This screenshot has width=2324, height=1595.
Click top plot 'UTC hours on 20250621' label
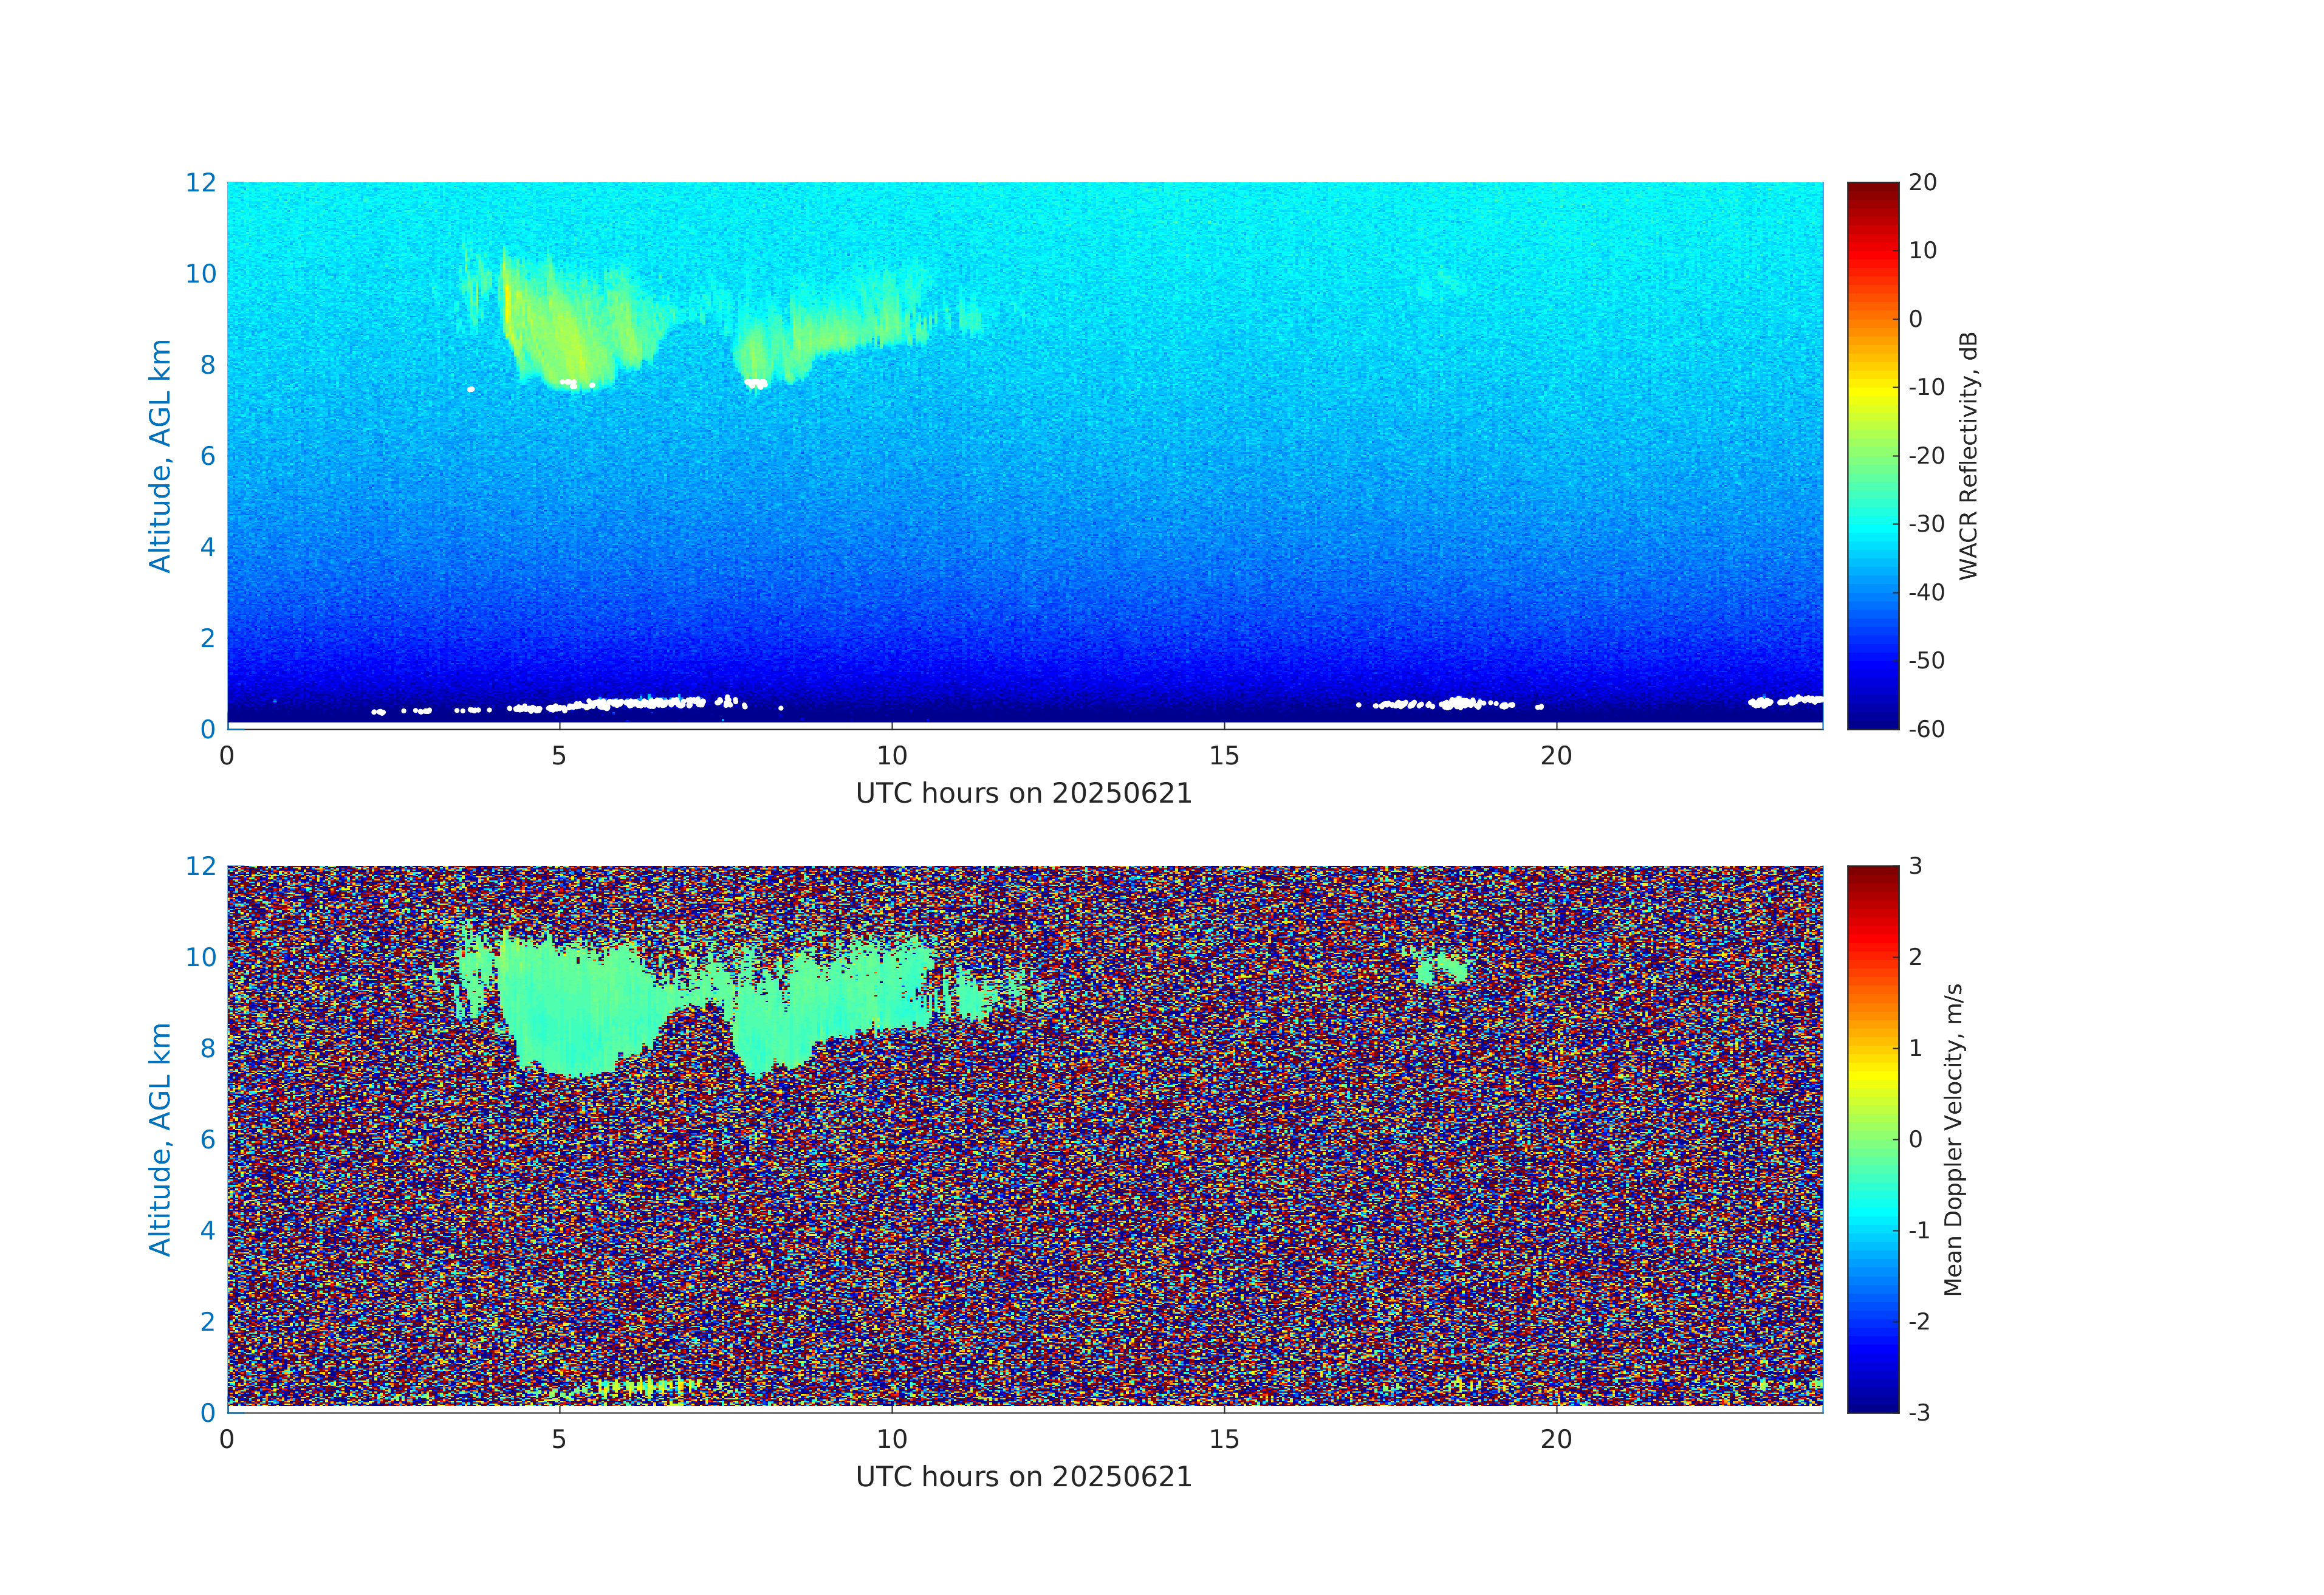click(x=1023, y=794)
